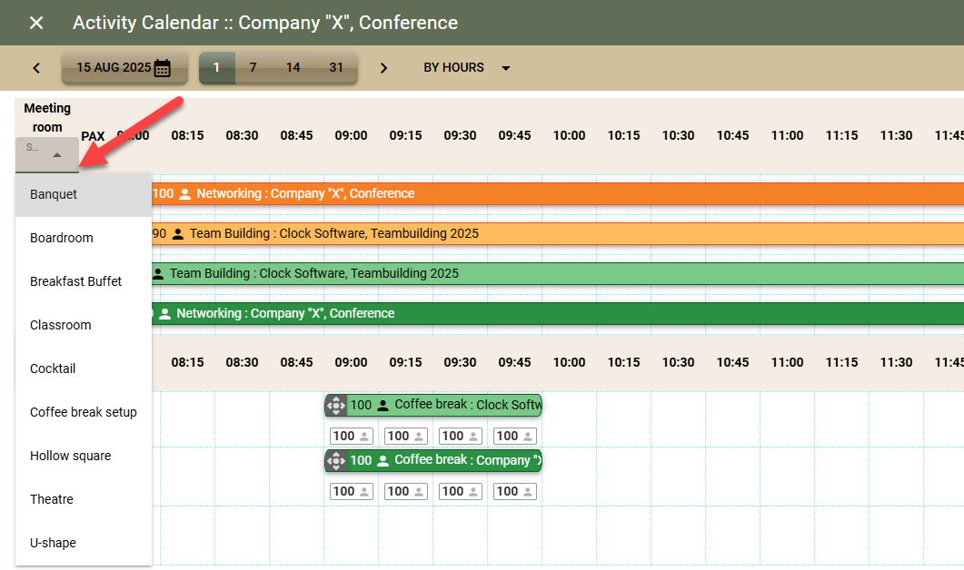964x570 pixels.
Task: Select the 7-day view
Action: click(x=253, y=67)
